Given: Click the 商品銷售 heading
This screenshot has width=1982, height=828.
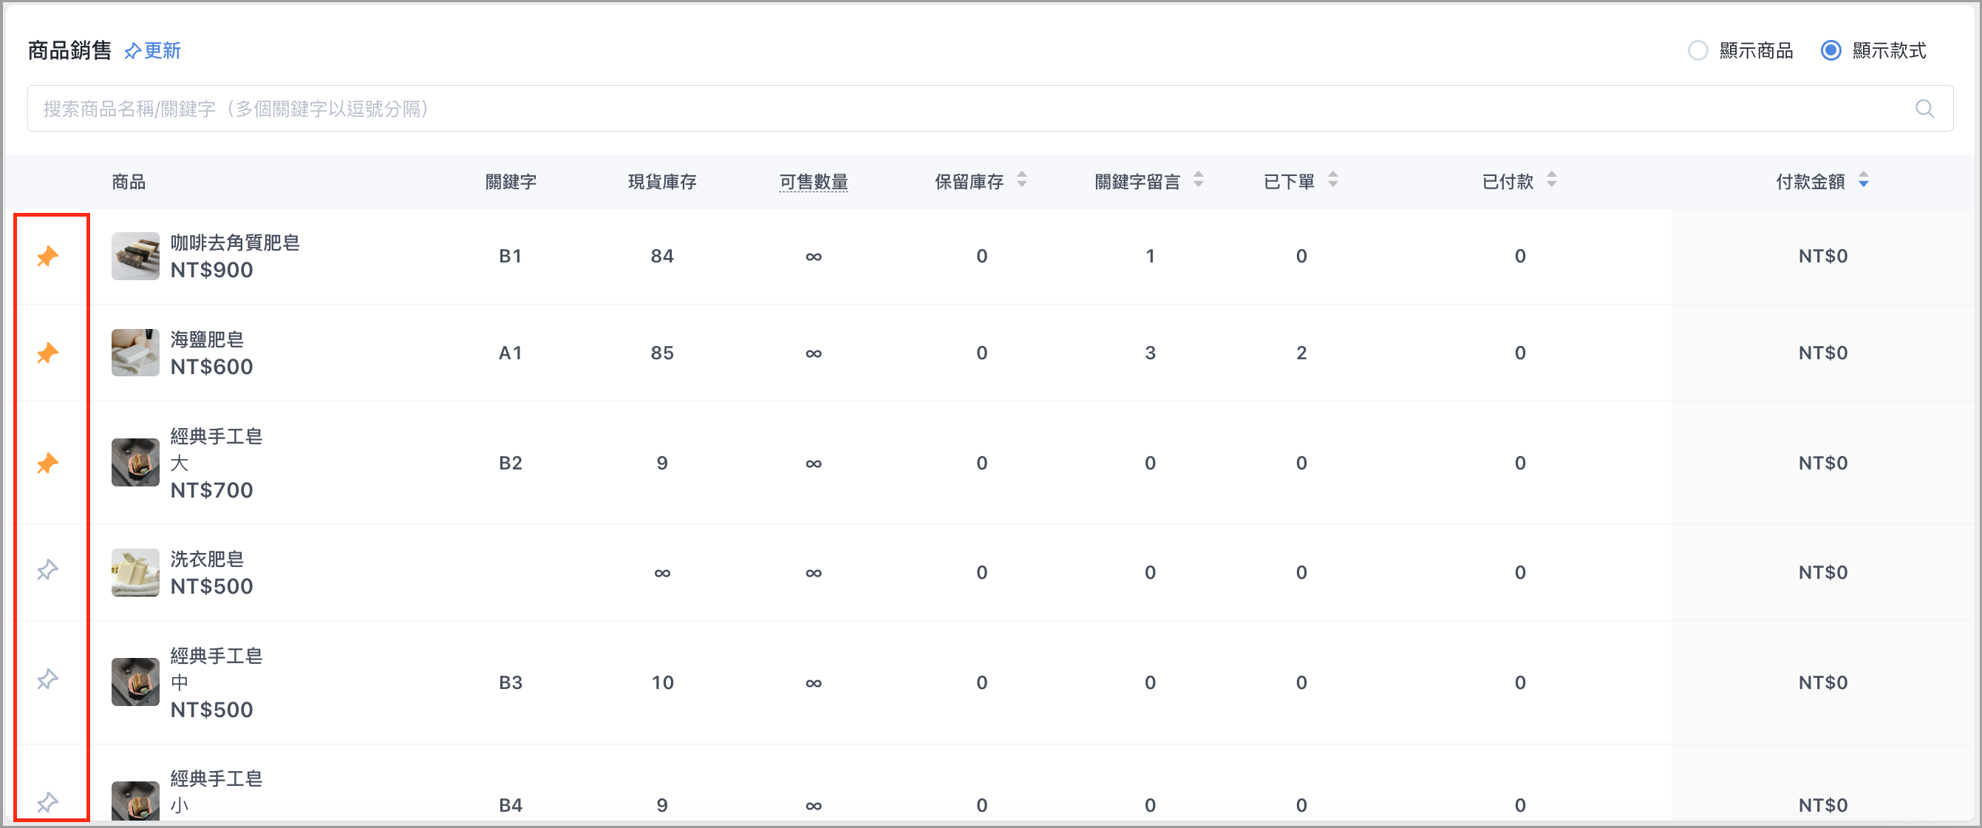Looking at the screenshot, I should click(x=69, y=51).
